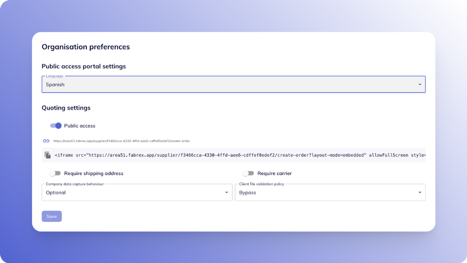Select the iframe embed code text
The height and width of the screenshot is (263, 467).
240,155
